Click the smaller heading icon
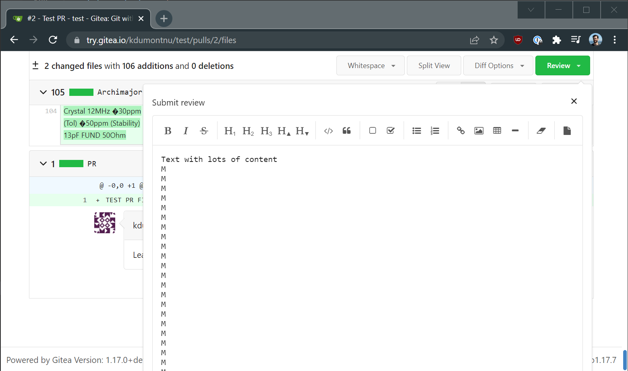Image resolution: width=628 pixels, height=371 pixels. 302,131
